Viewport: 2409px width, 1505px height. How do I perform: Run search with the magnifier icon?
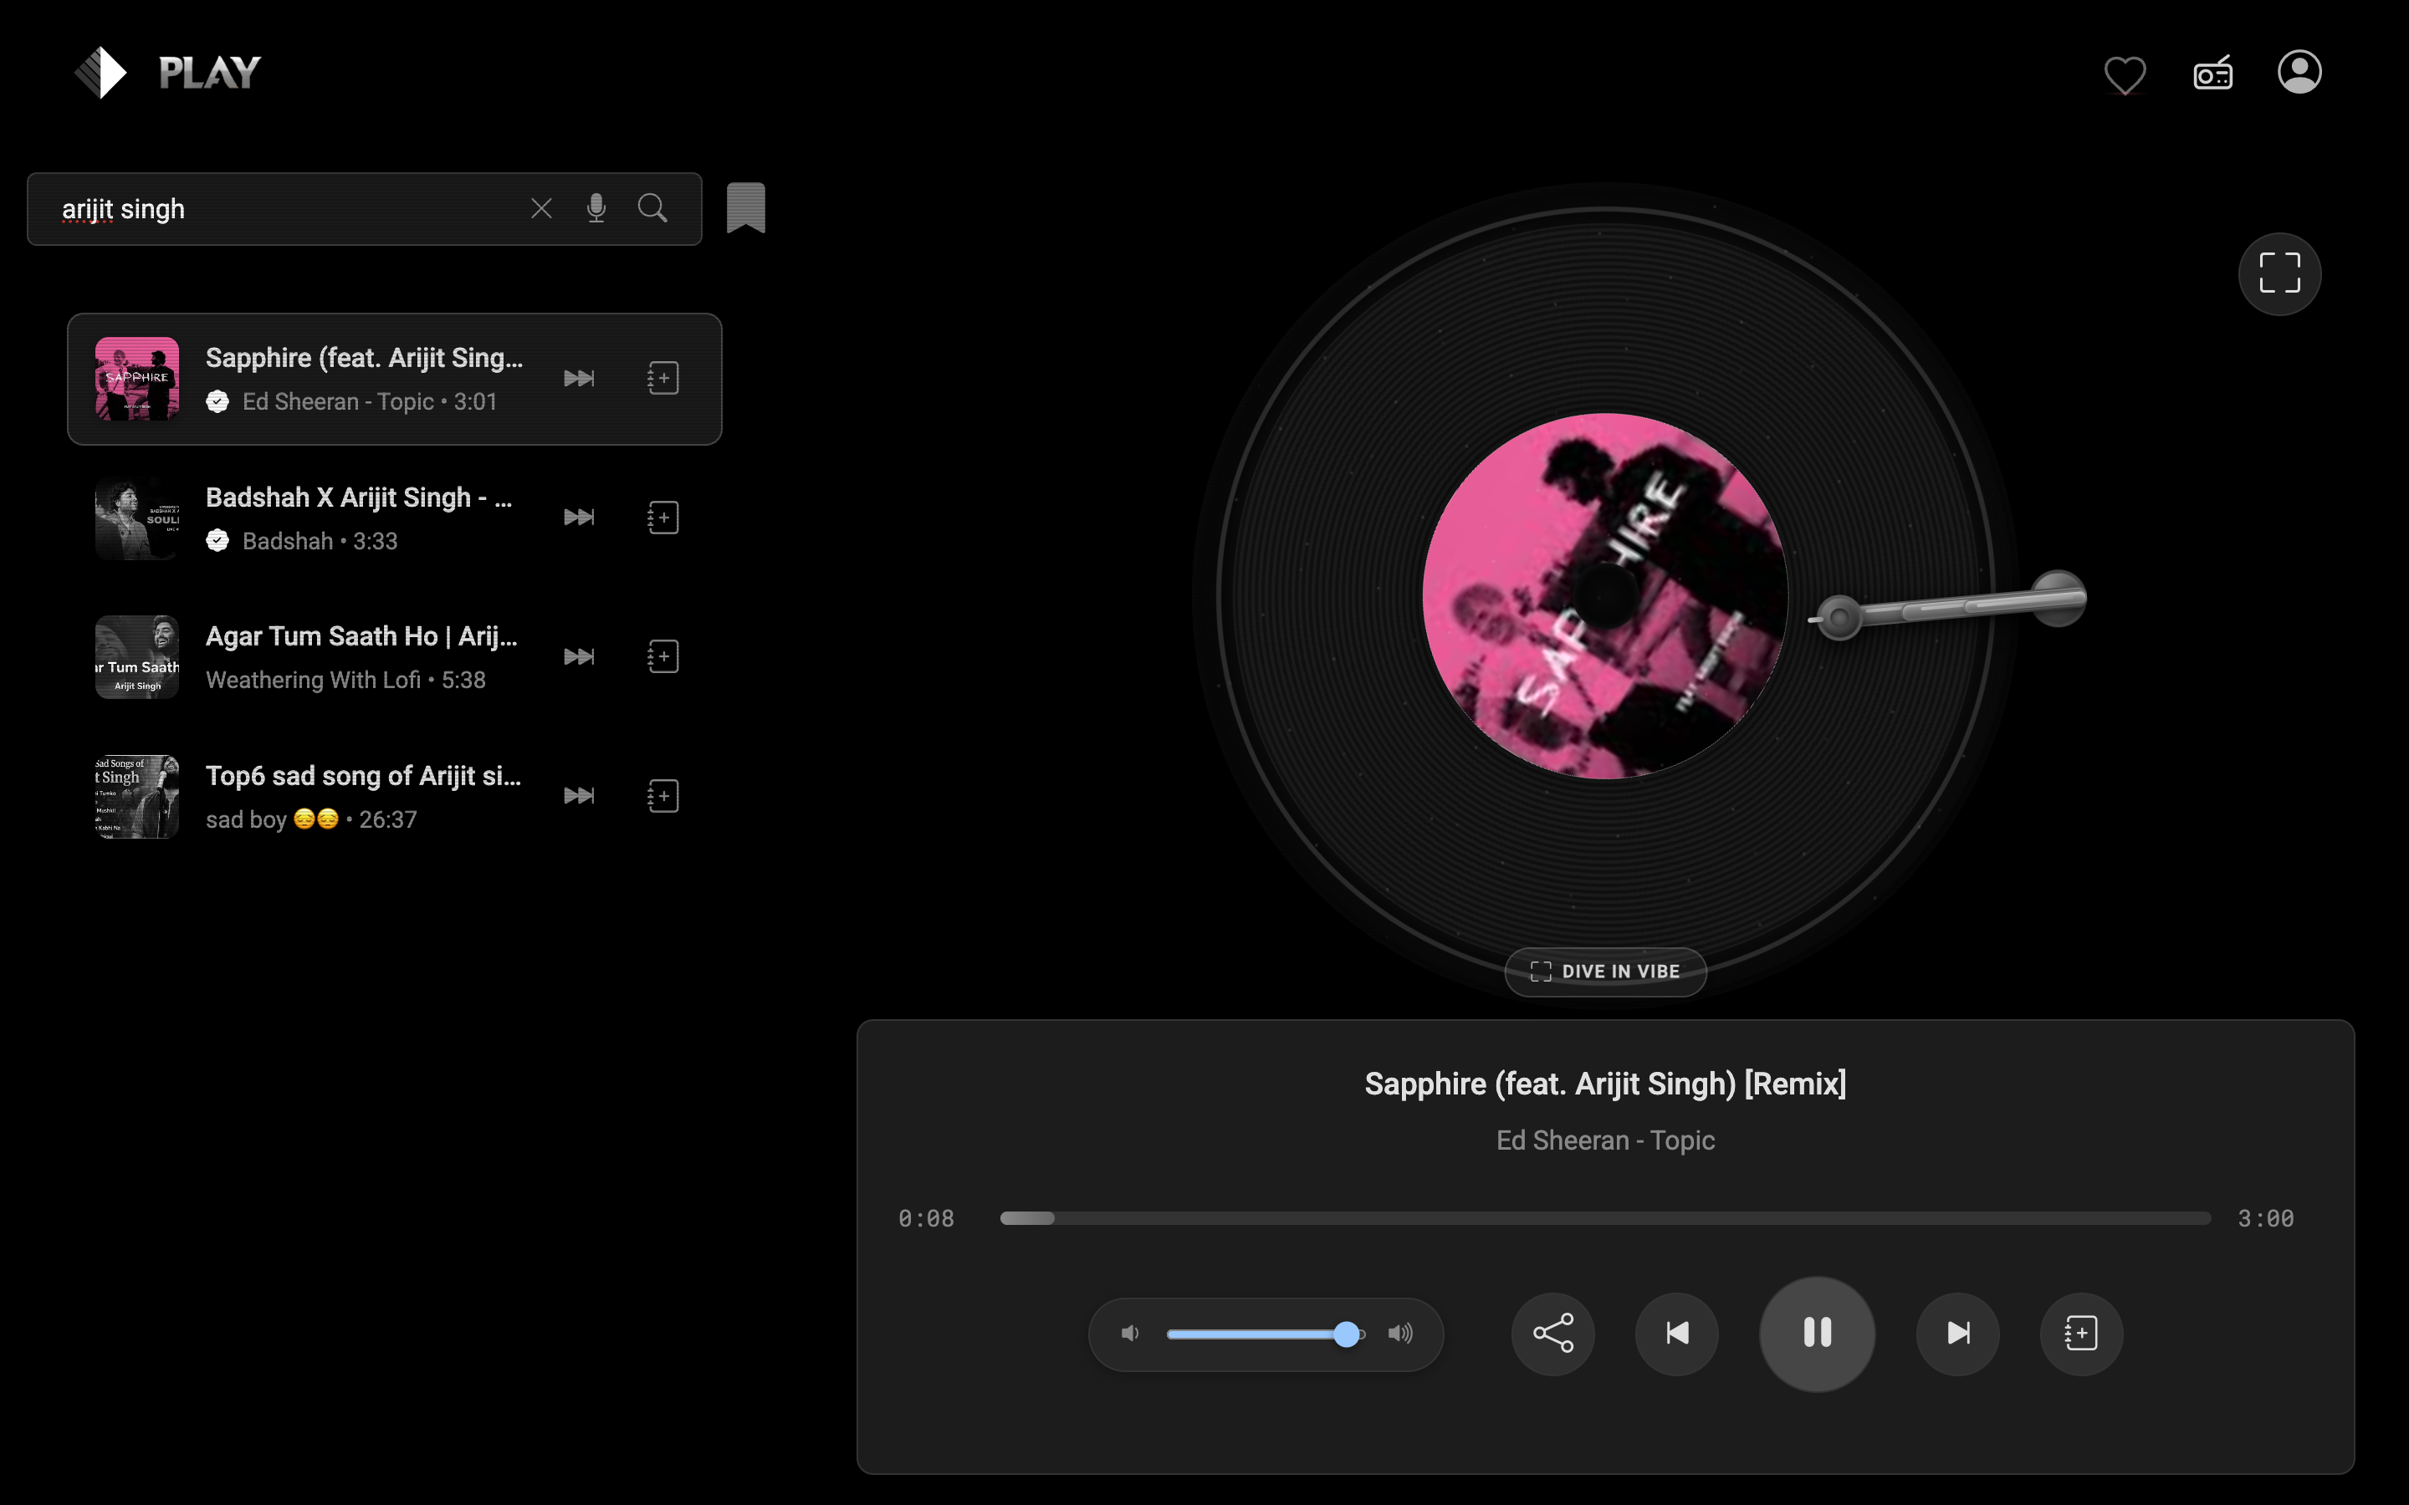pyautogui.click(x=652, y=208)
